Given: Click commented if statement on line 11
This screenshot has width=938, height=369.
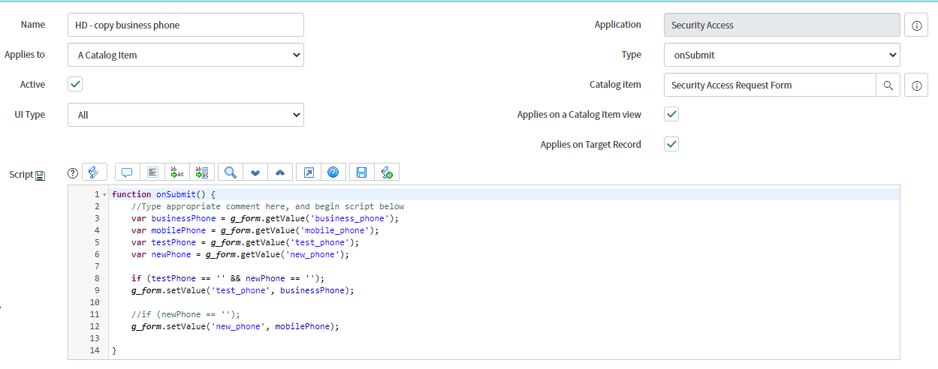Looking at the screenshot, I should 185,314.
